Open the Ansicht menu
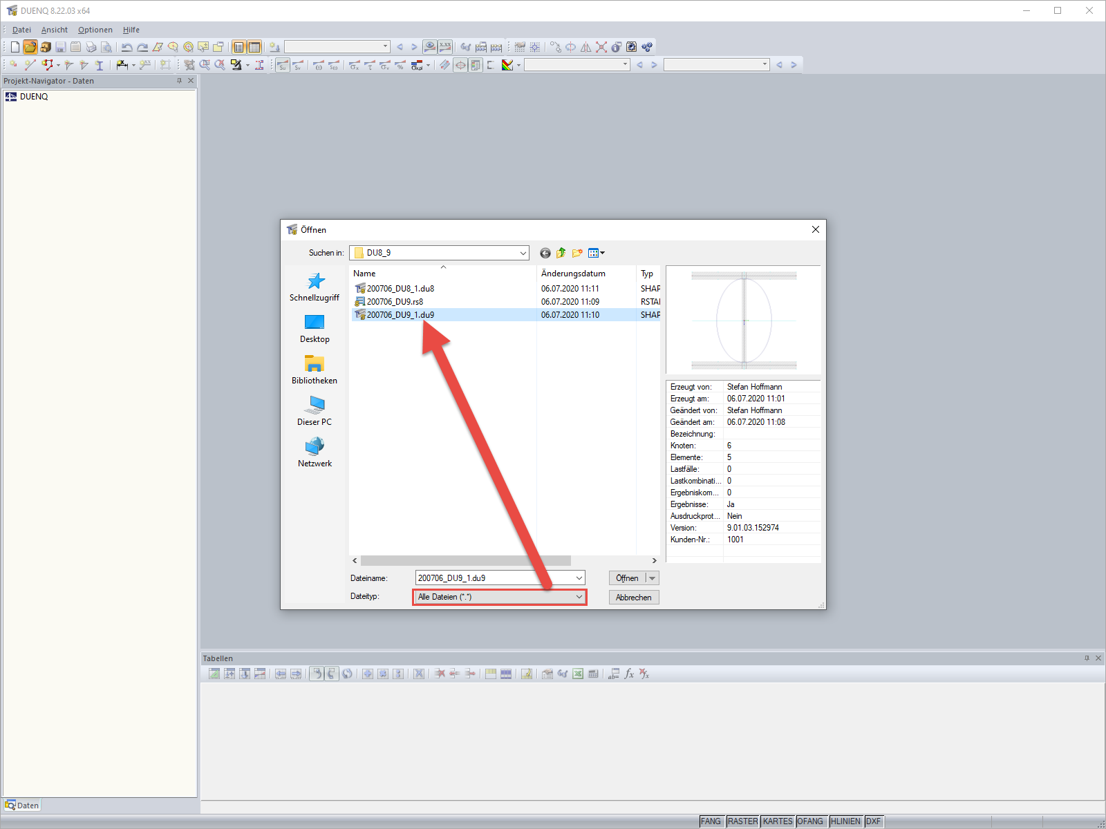This screenshot has height=829, width=1106. point(55,30)
